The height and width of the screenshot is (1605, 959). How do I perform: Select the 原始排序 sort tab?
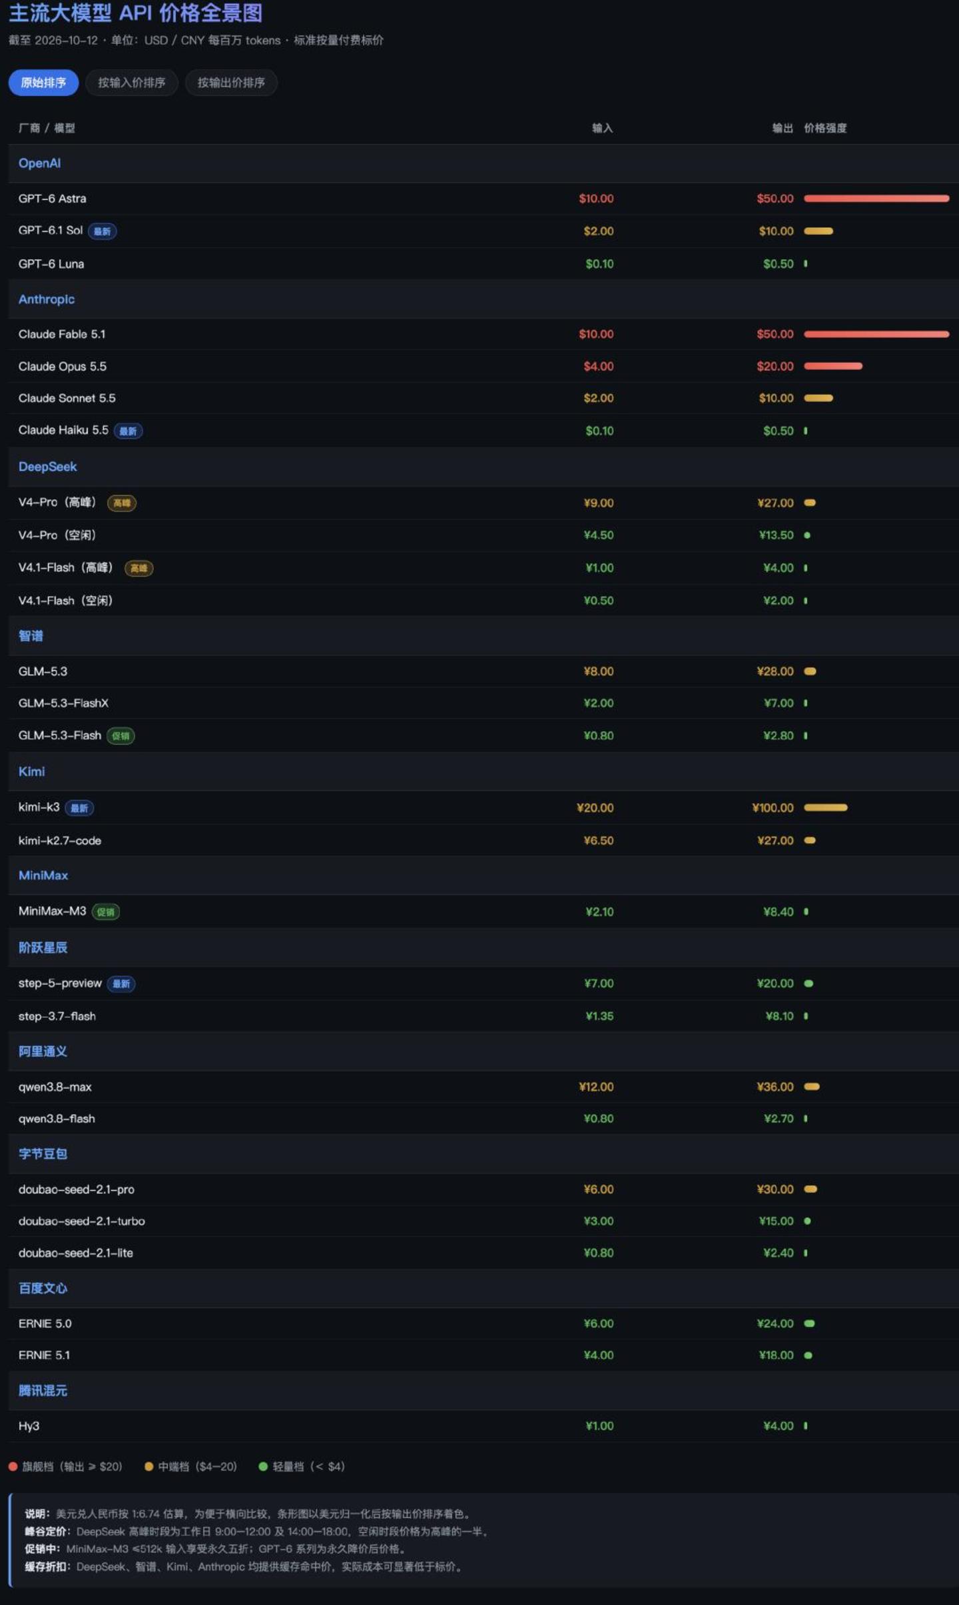coord(43,83)
